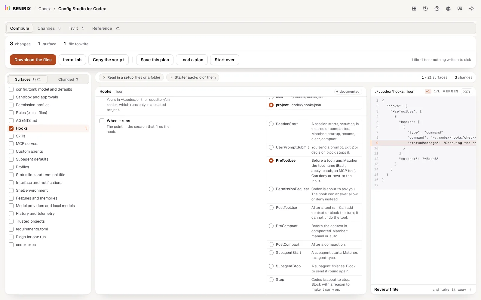Open the history clock icon
Viewport: 481px width, 300px height.
click(425, 9)
